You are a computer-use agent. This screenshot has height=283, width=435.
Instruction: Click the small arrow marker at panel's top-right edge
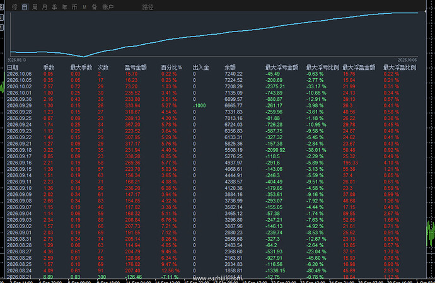point(426,11)
